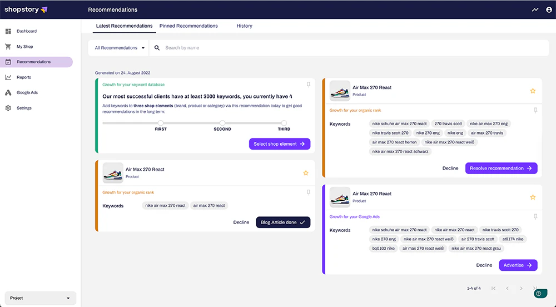Switch to Pinned Recommendations tab

[x=188, y=26]
